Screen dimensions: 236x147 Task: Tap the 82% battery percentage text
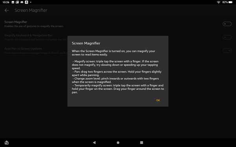tap(225, 2)
